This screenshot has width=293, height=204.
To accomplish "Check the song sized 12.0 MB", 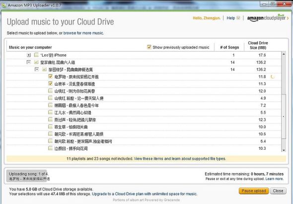I will click(50, 91).
